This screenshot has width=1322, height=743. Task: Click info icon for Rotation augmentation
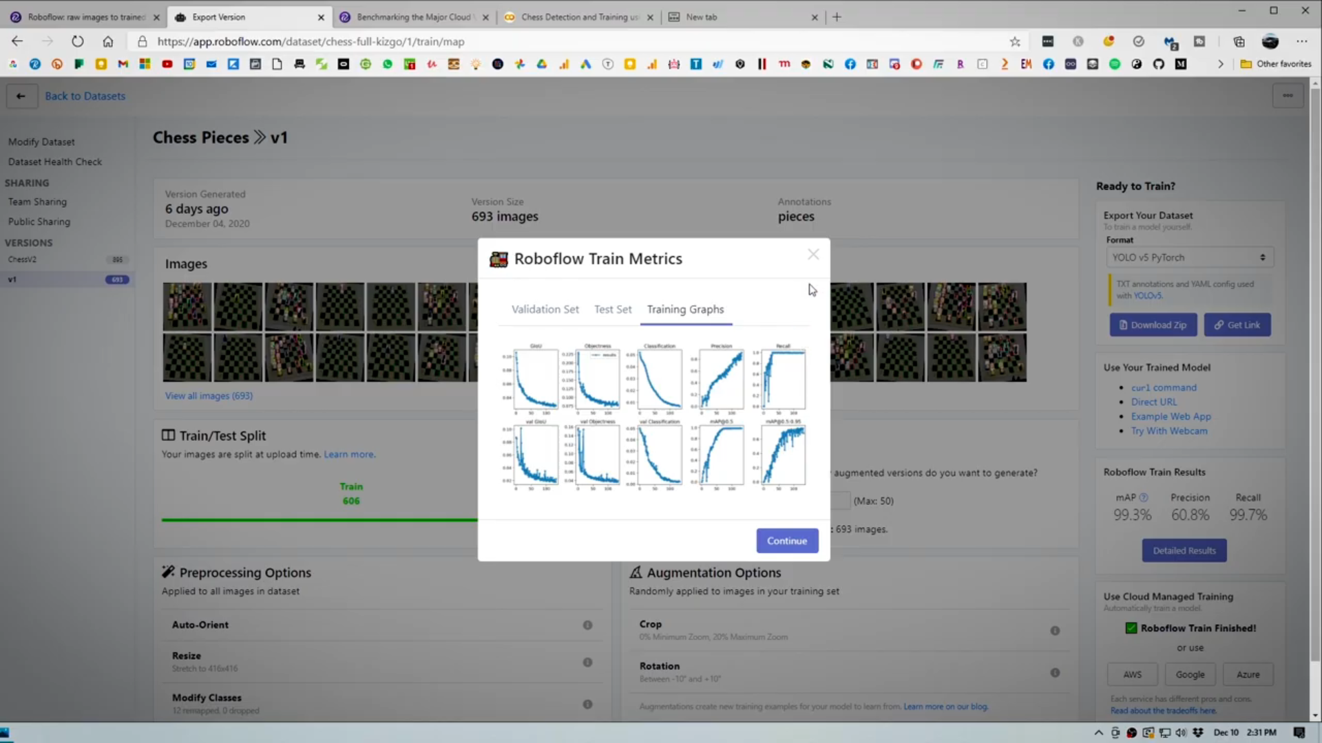[x=1055, y=672]
